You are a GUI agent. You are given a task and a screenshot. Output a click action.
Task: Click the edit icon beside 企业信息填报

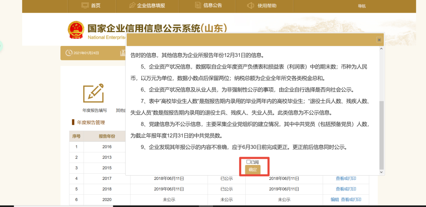coord(132,5)
